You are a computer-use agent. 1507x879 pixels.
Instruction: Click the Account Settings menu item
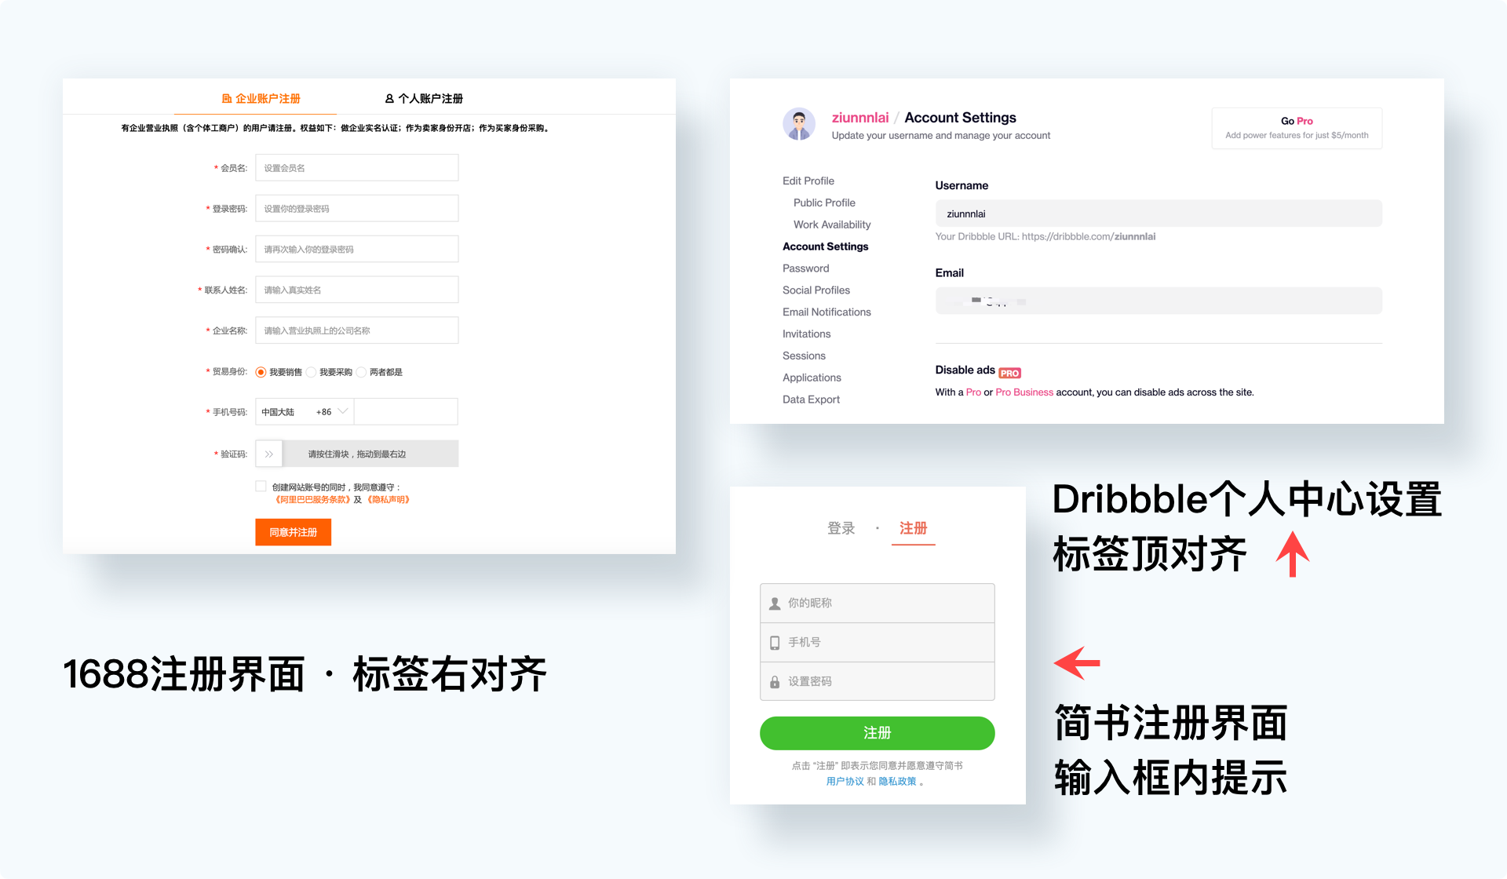[x=825, y=246]
